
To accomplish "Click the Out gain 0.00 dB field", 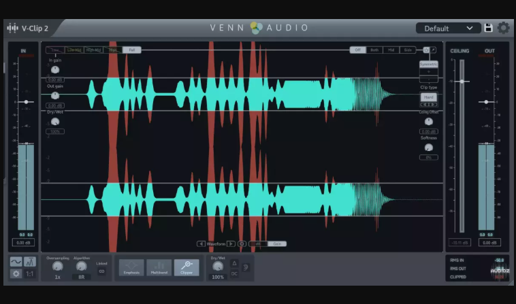I will [55, 105].
